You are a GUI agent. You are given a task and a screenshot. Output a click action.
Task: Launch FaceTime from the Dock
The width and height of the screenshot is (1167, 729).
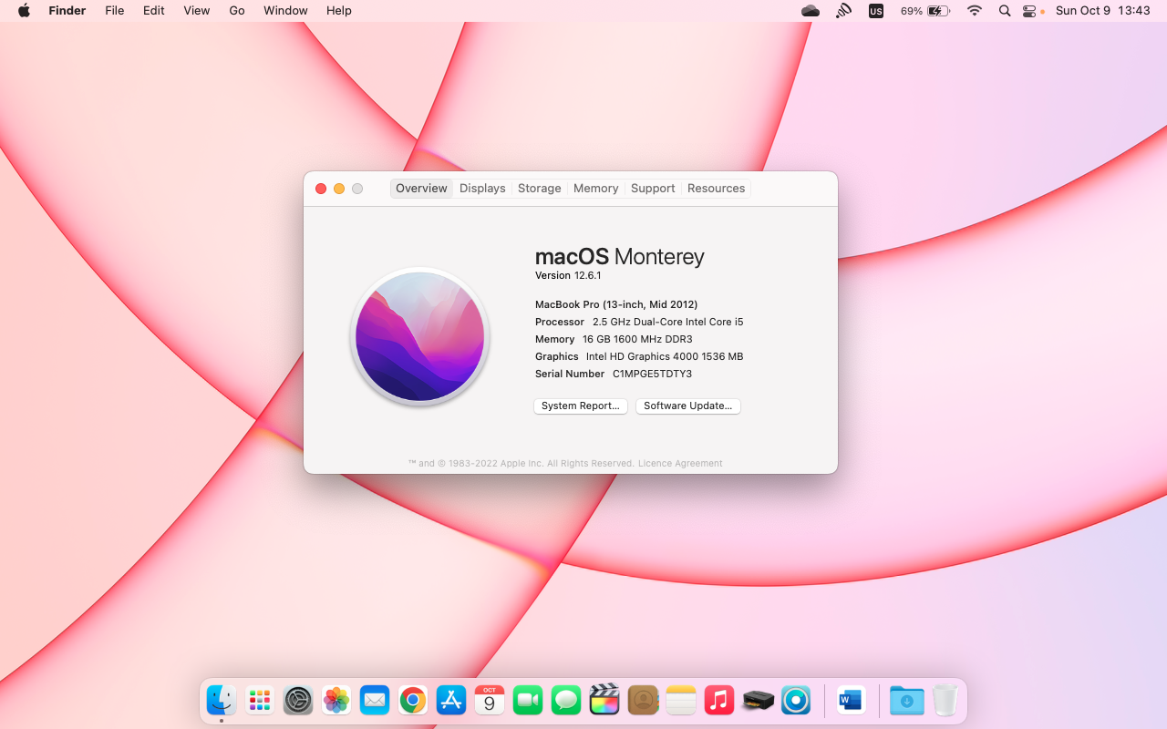point(528,700)
